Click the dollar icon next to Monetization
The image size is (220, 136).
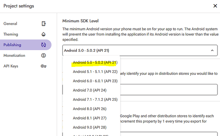click(x=44, y=55)
